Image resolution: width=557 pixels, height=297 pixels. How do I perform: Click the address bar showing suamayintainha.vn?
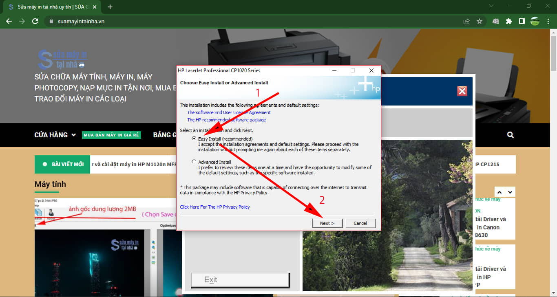pos(245,21)
